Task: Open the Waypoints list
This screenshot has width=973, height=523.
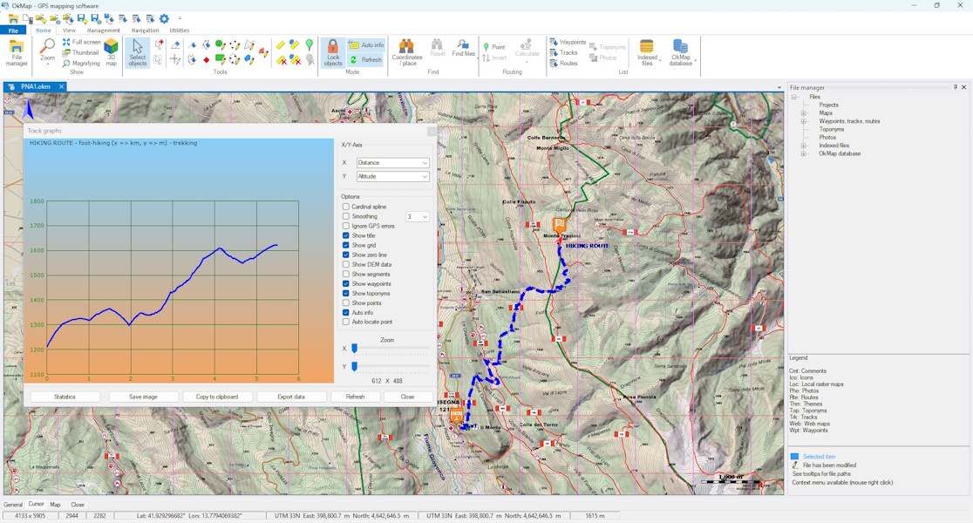Action: [568, 42]
